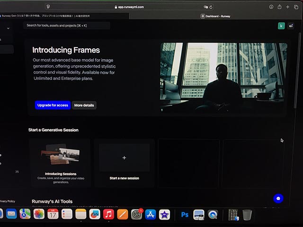Open Trash from the dock

coord(247,215)
